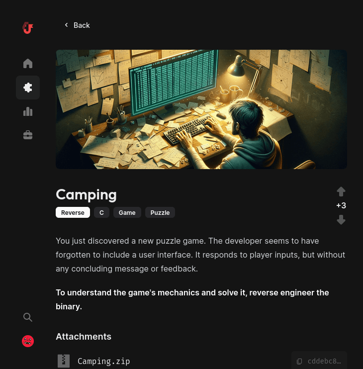Click the red site logo

[x=28, y=28]
